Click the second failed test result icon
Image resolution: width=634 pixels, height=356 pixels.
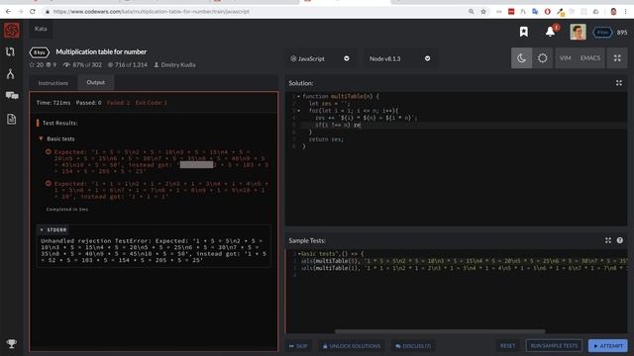[49, 183]
